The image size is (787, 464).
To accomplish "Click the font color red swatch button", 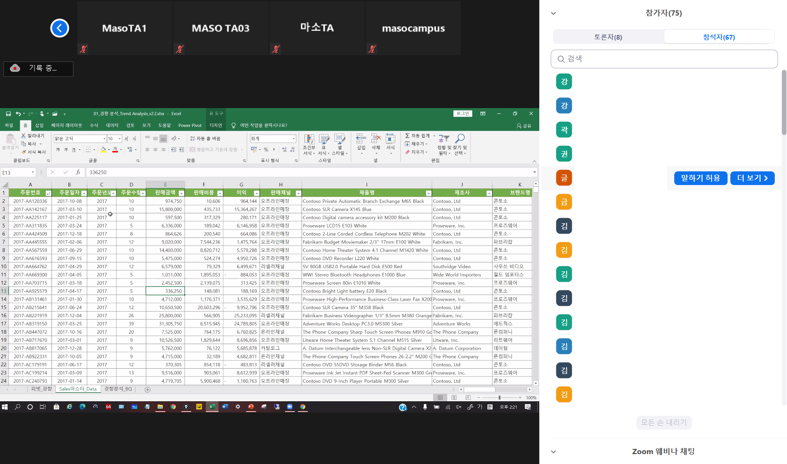I will click(x=115, y=150).
